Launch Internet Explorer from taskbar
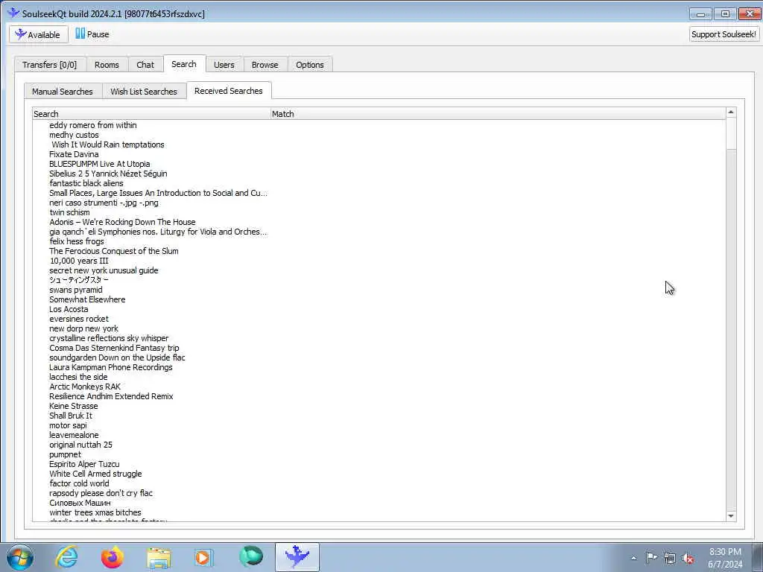The image size is (763, 572). click(66, 557)
